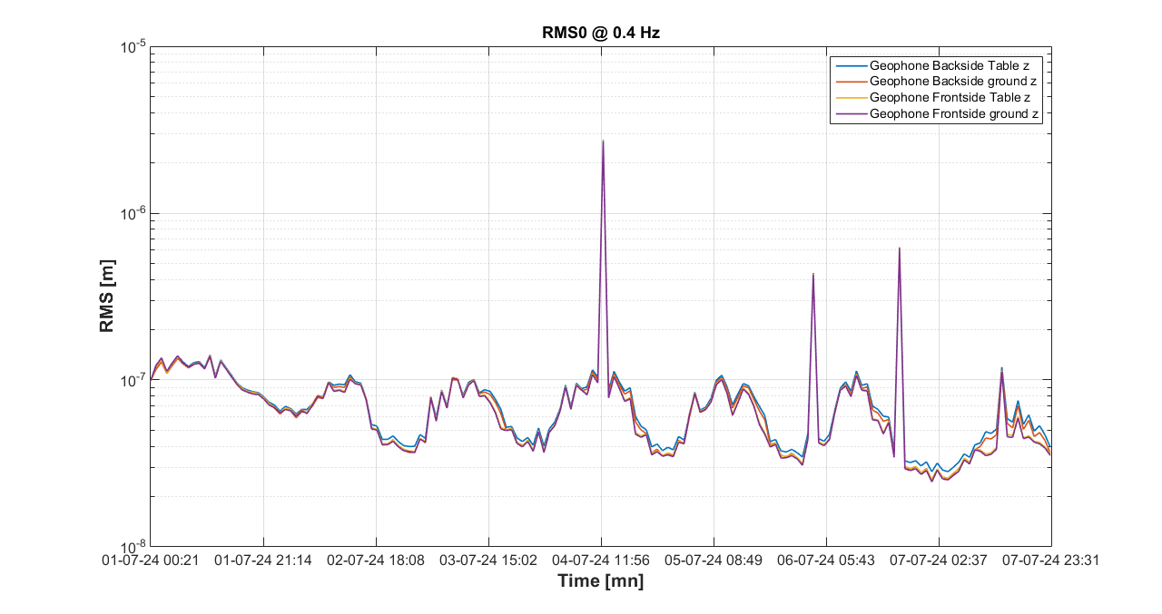Click the 10^-8 y-axis tick label
The width and height of the screenshot is (1162, 614).
pos(132,546)
